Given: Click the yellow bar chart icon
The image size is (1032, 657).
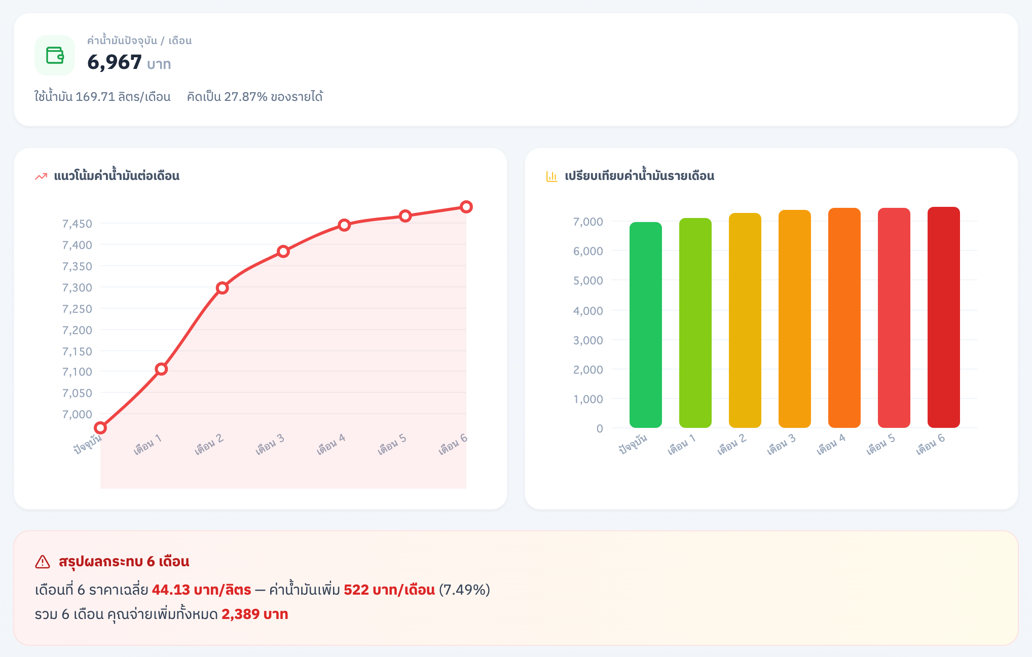Looking at the screenshot, I should point(551,176).
